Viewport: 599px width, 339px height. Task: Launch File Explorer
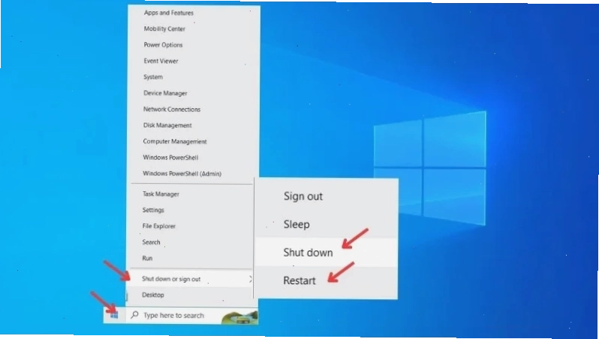158,226
